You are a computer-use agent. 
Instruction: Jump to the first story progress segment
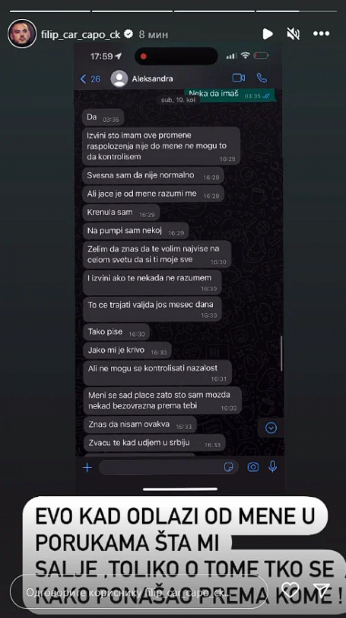pyautogui.click(x=50, y=11)
